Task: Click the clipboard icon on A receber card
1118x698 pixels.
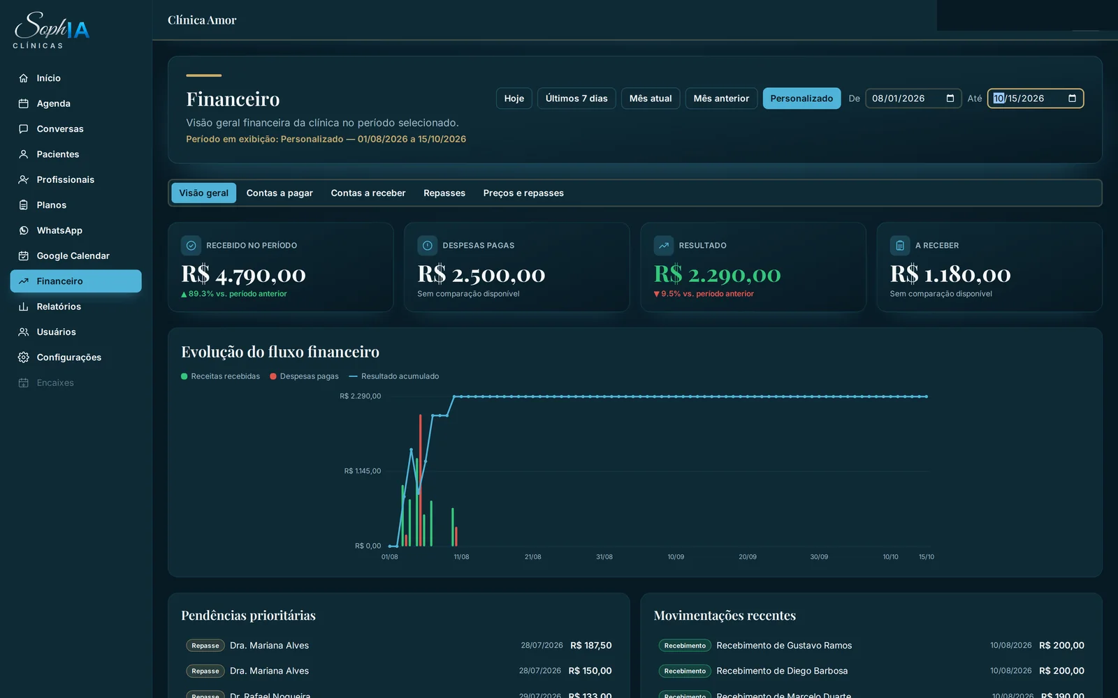Action: (900, 246)
